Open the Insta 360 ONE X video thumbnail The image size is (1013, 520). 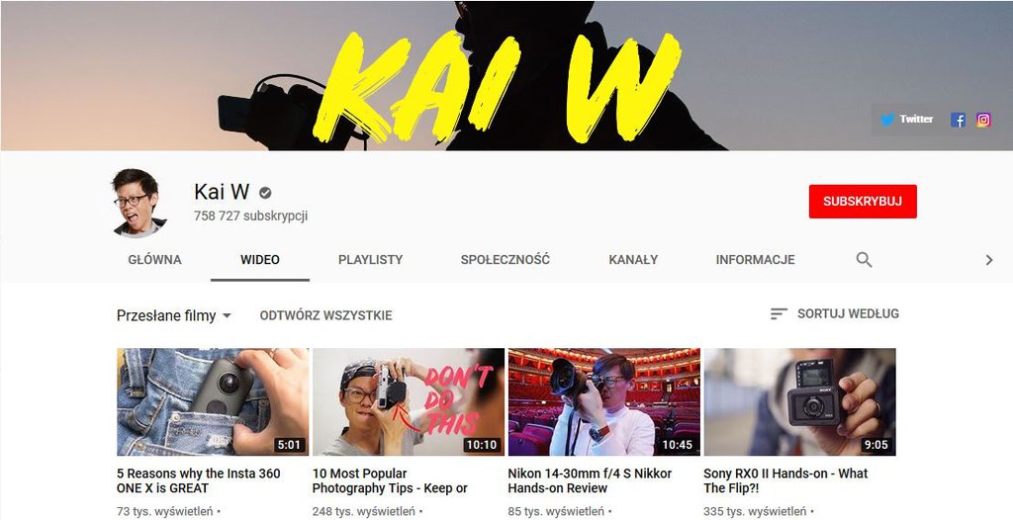point(213,401)
